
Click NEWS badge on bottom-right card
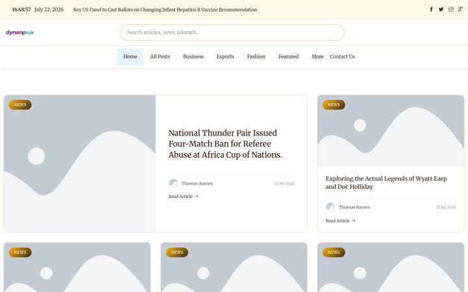point(333,252)
